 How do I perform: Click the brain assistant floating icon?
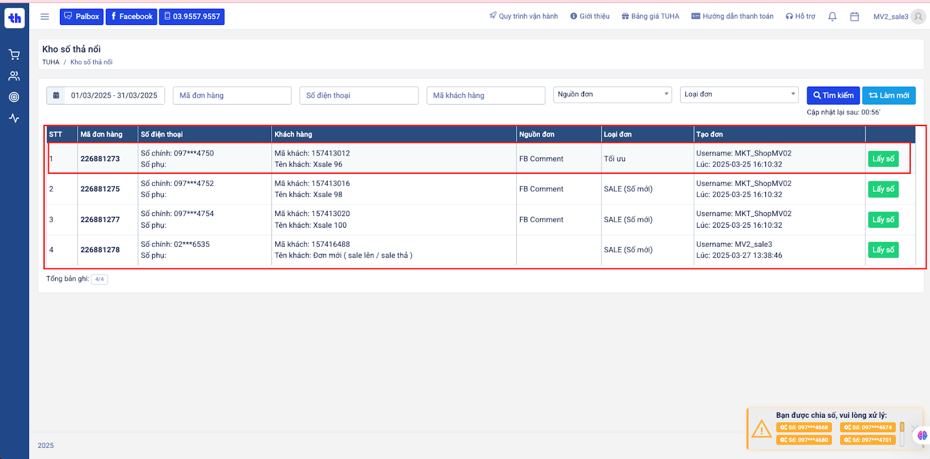point(922,435)
